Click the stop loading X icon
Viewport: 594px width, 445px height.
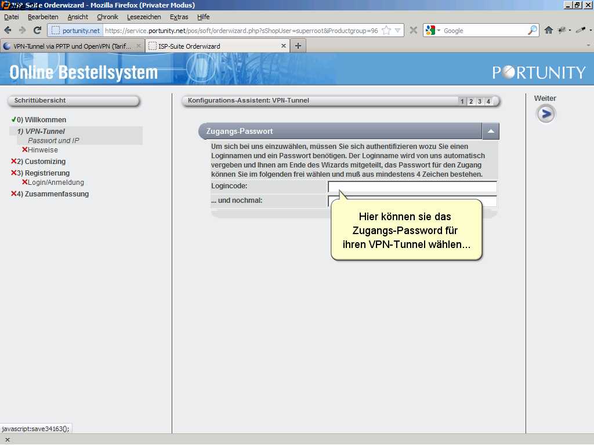[414, 30]
